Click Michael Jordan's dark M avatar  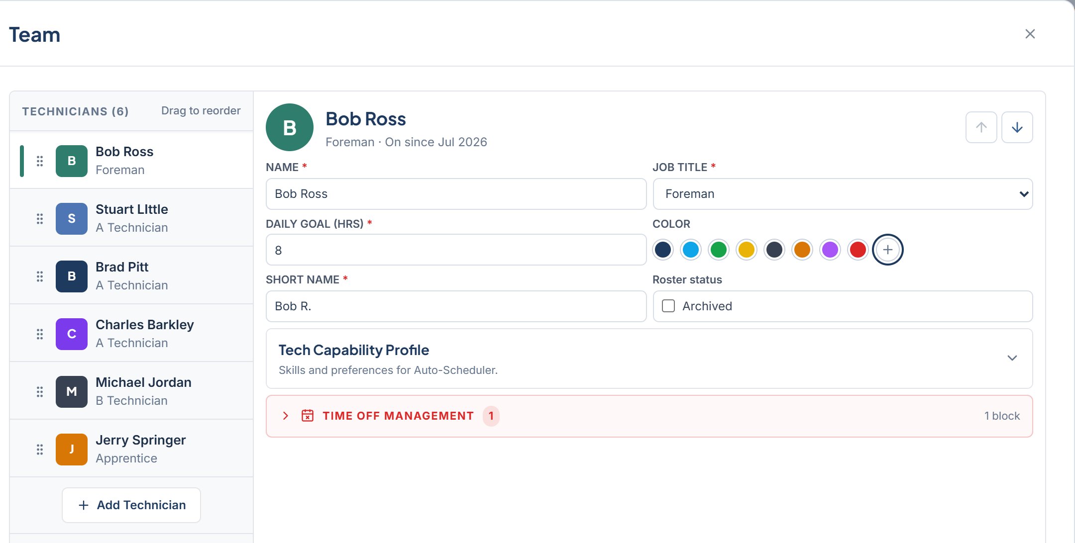coord(72,392)
